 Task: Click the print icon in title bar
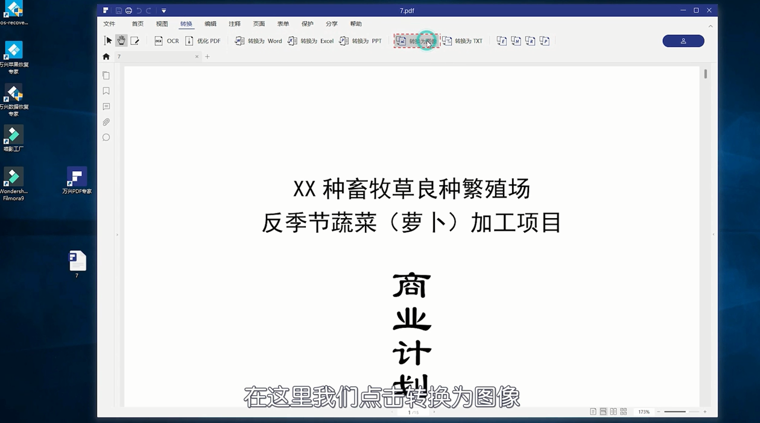click(x=128, y=10)
